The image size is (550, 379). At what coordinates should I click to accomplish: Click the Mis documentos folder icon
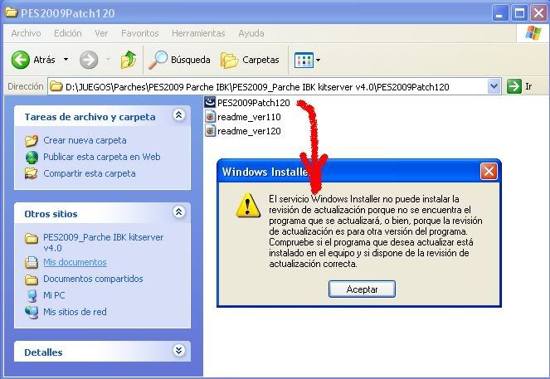pos(32,262)
